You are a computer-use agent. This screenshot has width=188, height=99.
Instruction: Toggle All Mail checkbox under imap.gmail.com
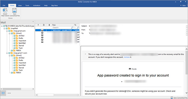coord(15,36)
